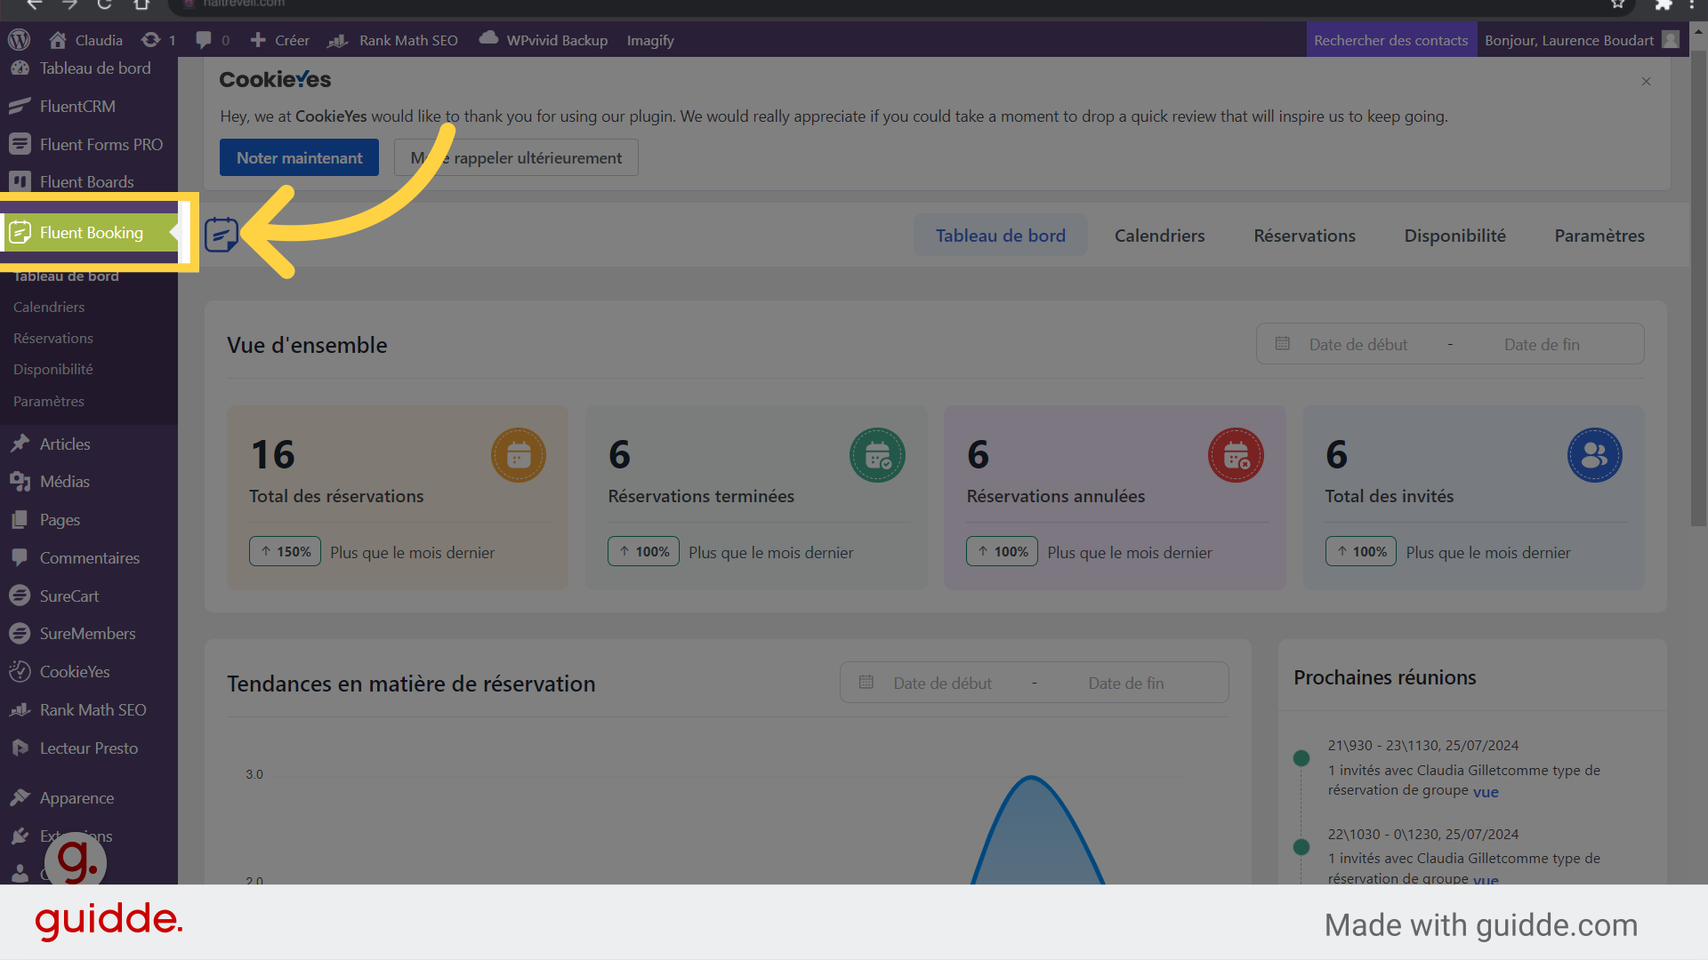Open Paramètres submenu under Fluent Booking
This screenshot has width=1708, height=960.
point(49,401)
